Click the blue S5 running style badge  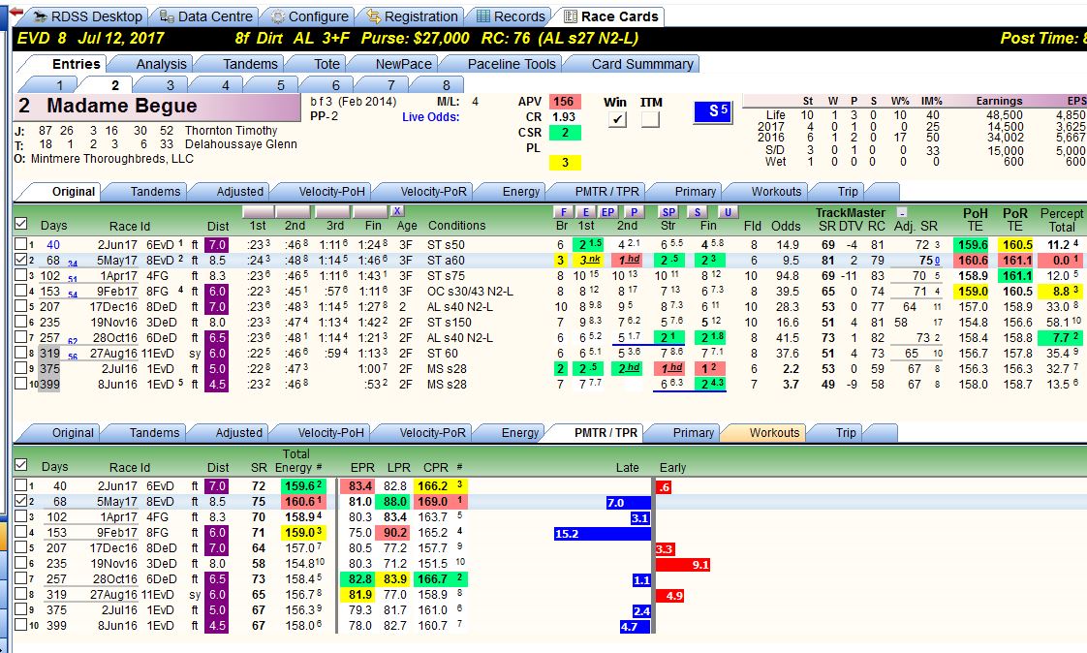tap(713, 110)
